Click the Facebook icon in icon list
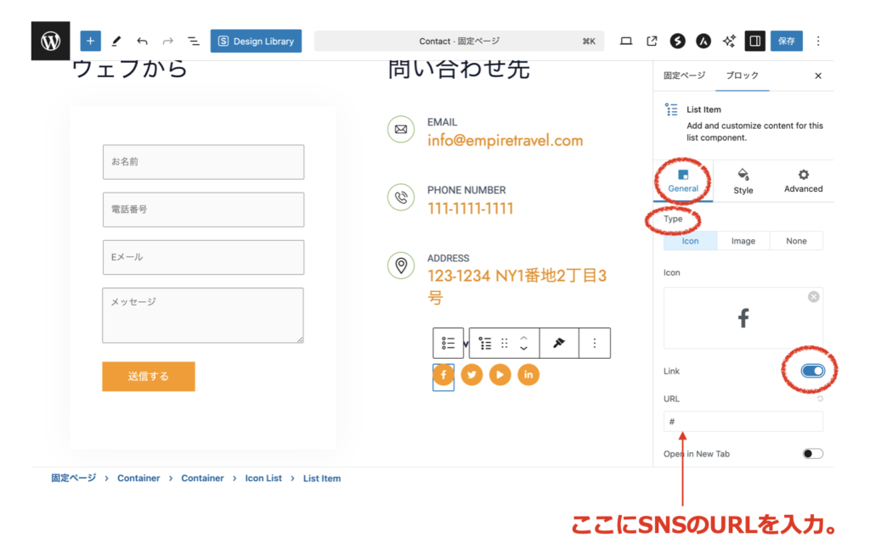 click(x=443, y=375)
